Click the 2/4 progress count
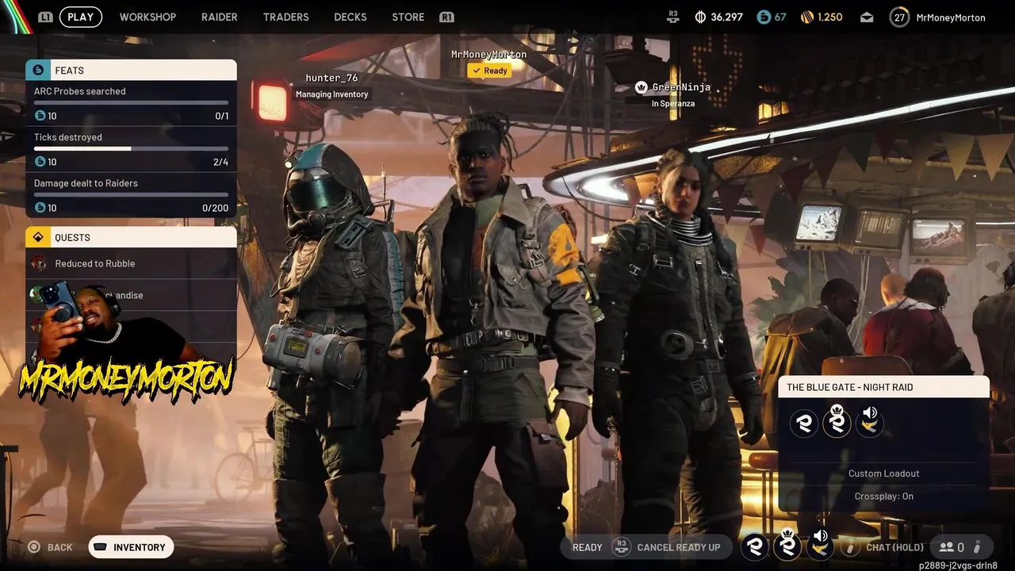Screen dimensions: 1015x571 [220, 162]
